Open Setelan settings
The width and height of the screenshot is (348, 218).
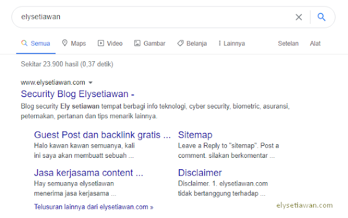point(288,43)
